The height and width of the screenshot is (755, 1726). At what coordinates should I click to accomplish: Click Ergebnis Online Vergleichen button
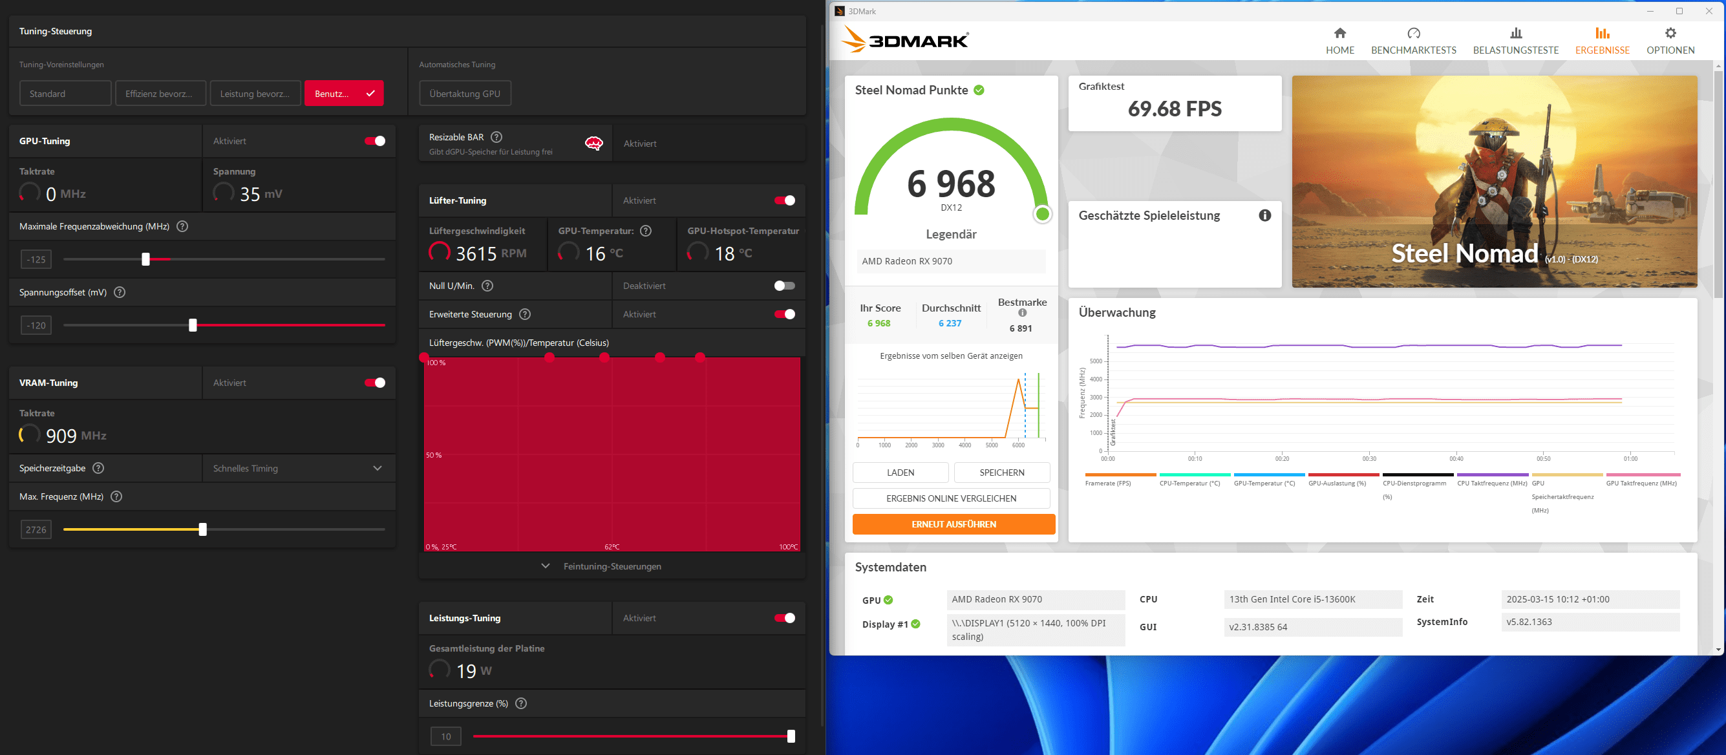tap(951, 498)
